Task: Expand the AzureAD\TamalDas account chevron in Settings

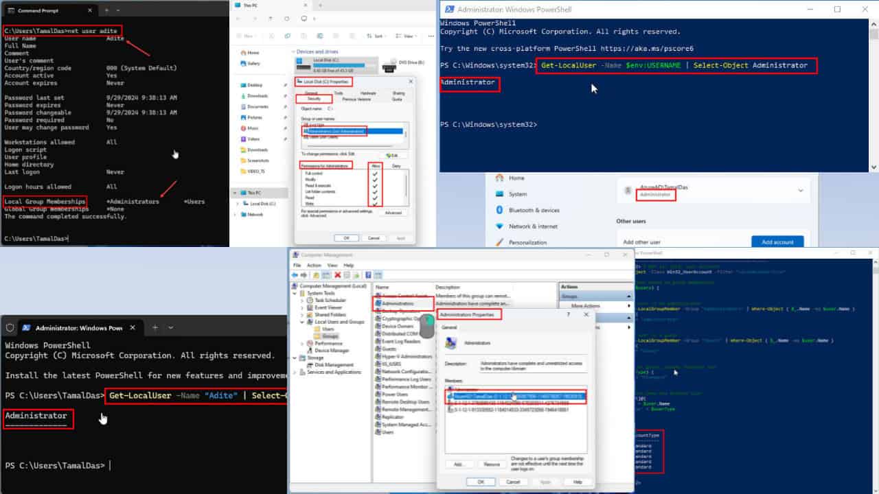Action: (x=800, y=190)
